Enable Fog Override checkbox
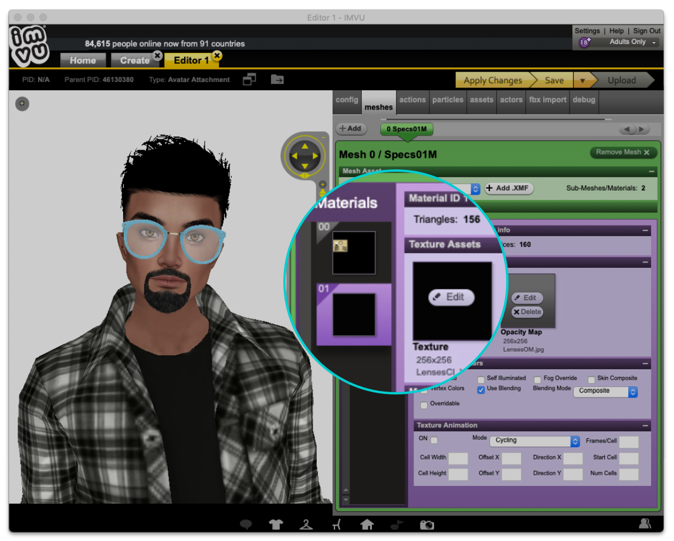 tap(537, 380)
